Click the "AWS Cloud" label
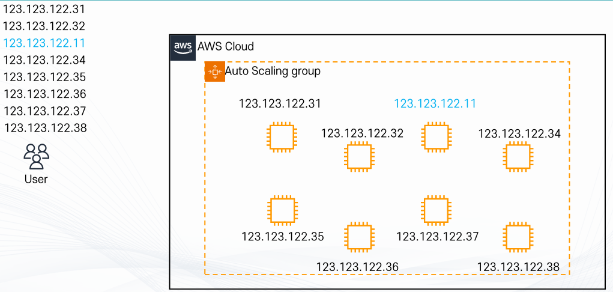The image size is (613, 292). (x=226, y=47)
